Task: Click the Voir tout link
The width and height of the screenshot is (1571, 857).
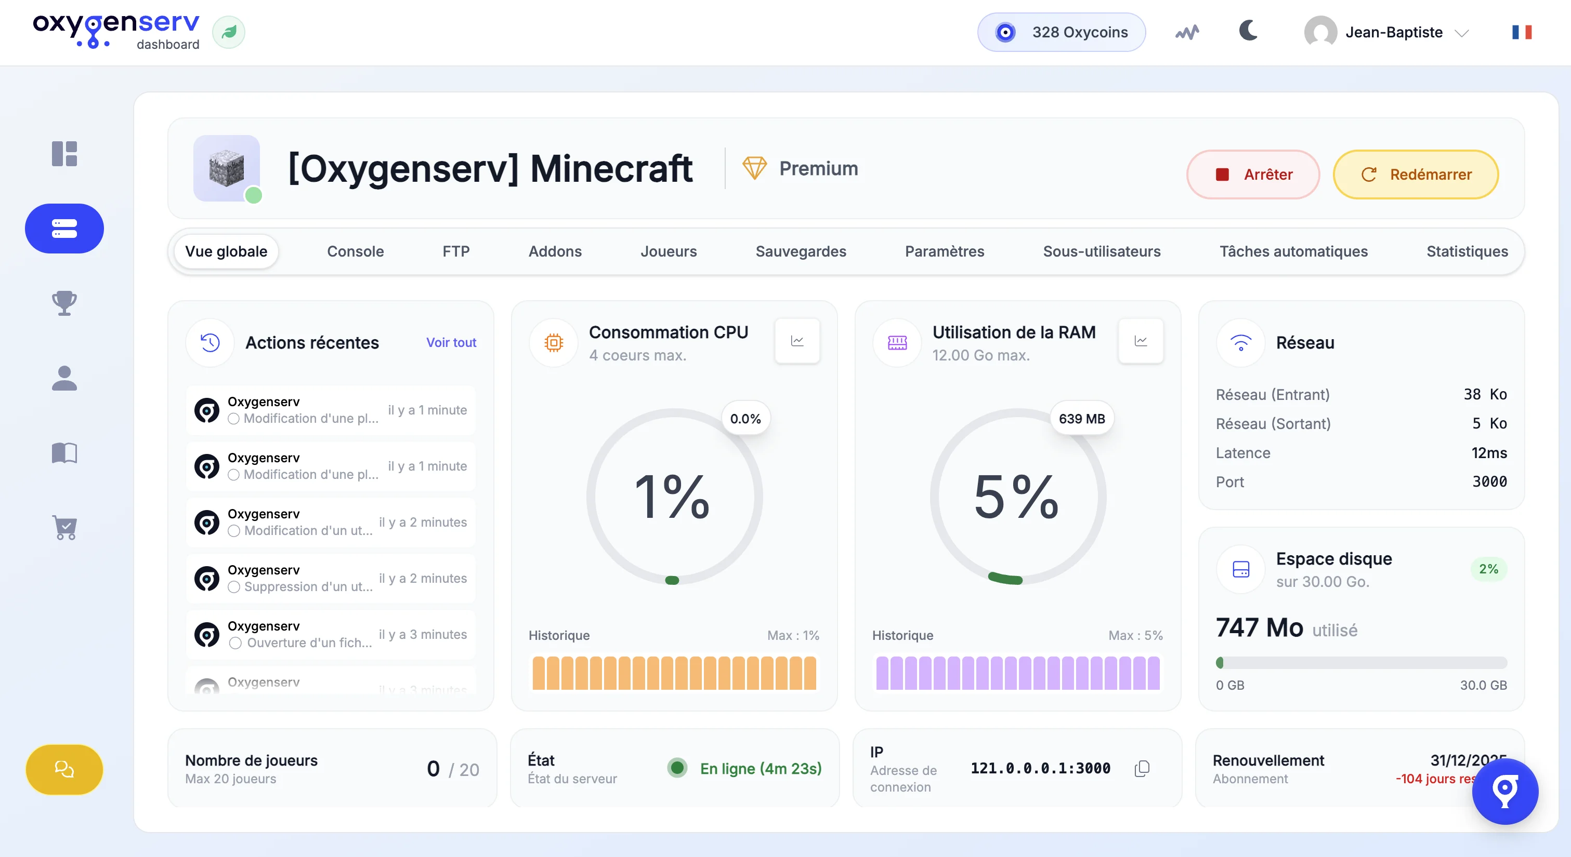Action: [451, 343]
